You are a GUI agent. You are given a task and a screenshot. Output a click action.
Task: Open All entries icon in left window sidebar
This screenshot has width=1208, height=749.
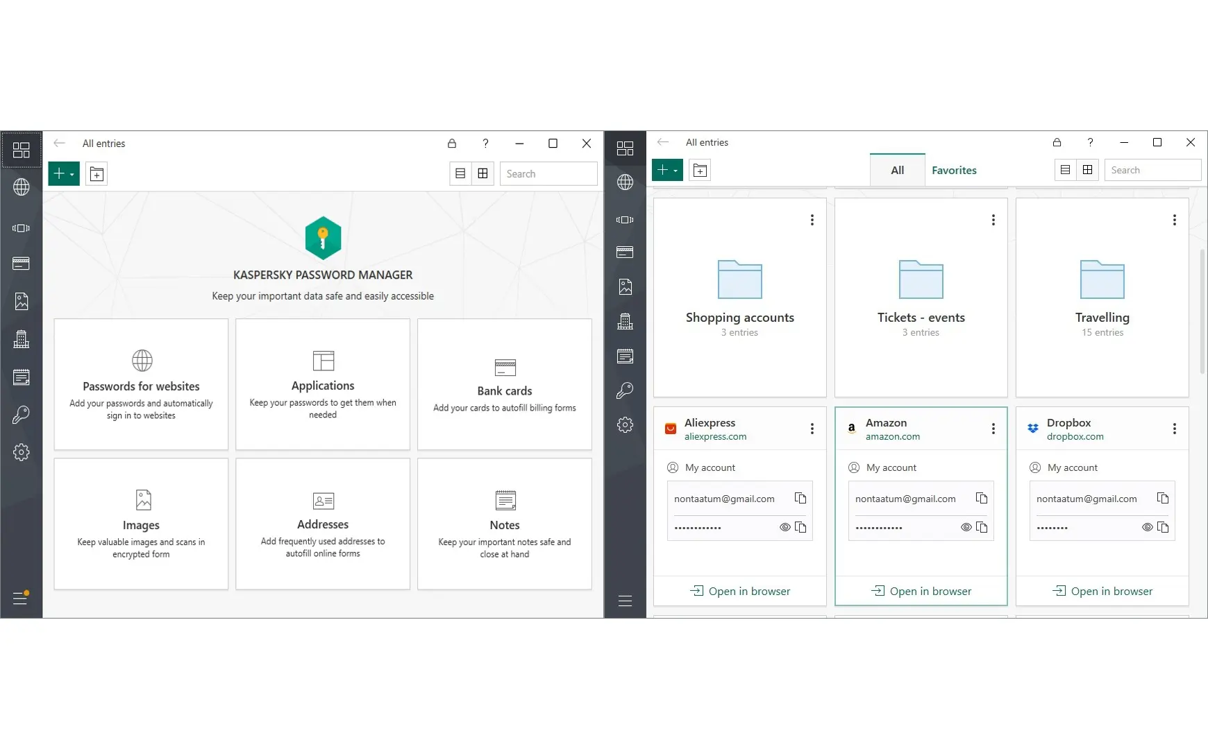point(22,150)
